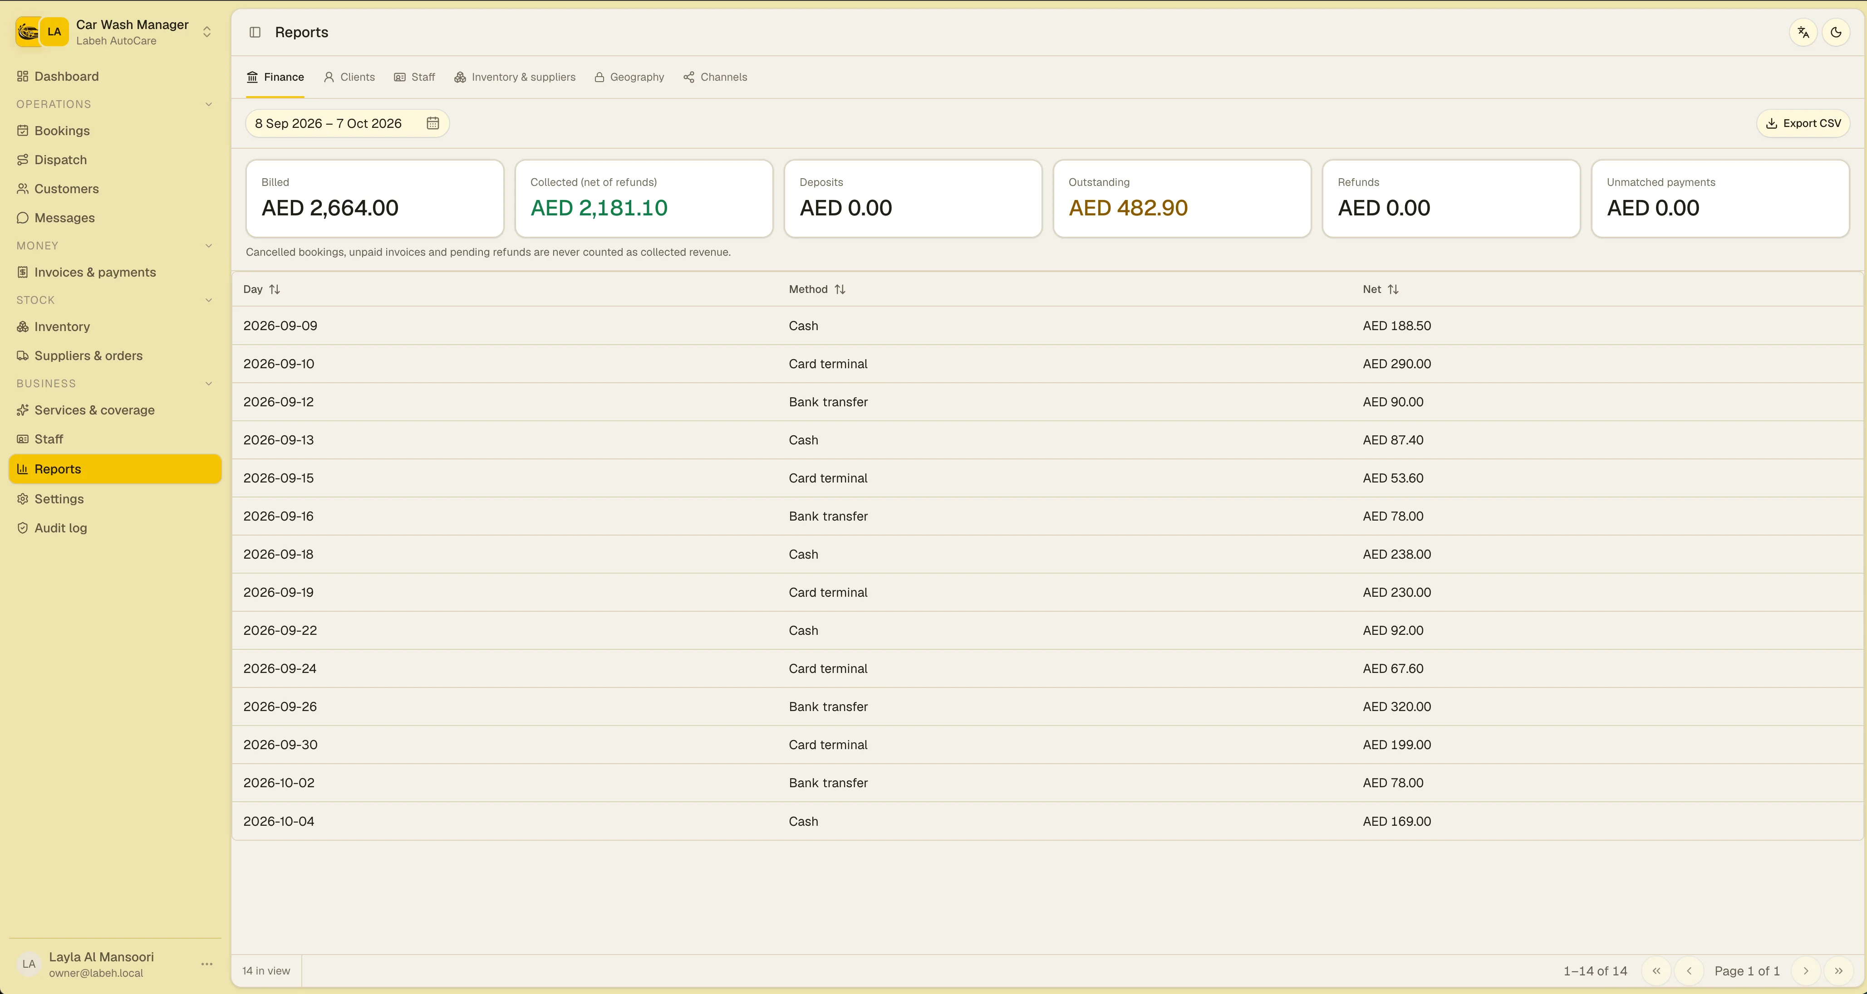Open Audit log page
The width and height of the screenshot is (1867, 994).
point(115,528)
